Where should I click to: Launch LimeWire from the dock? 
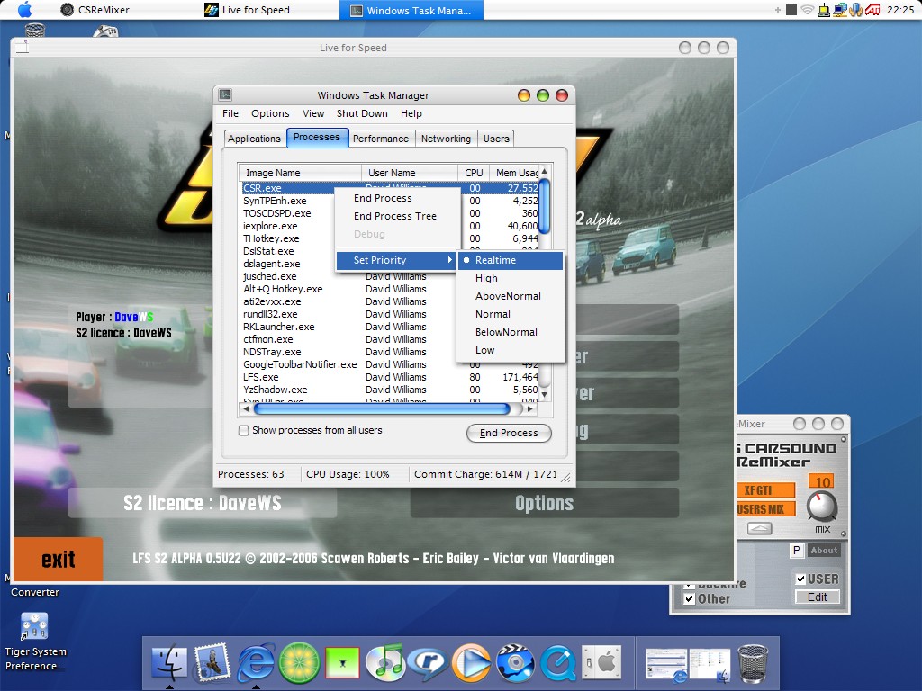299,663
